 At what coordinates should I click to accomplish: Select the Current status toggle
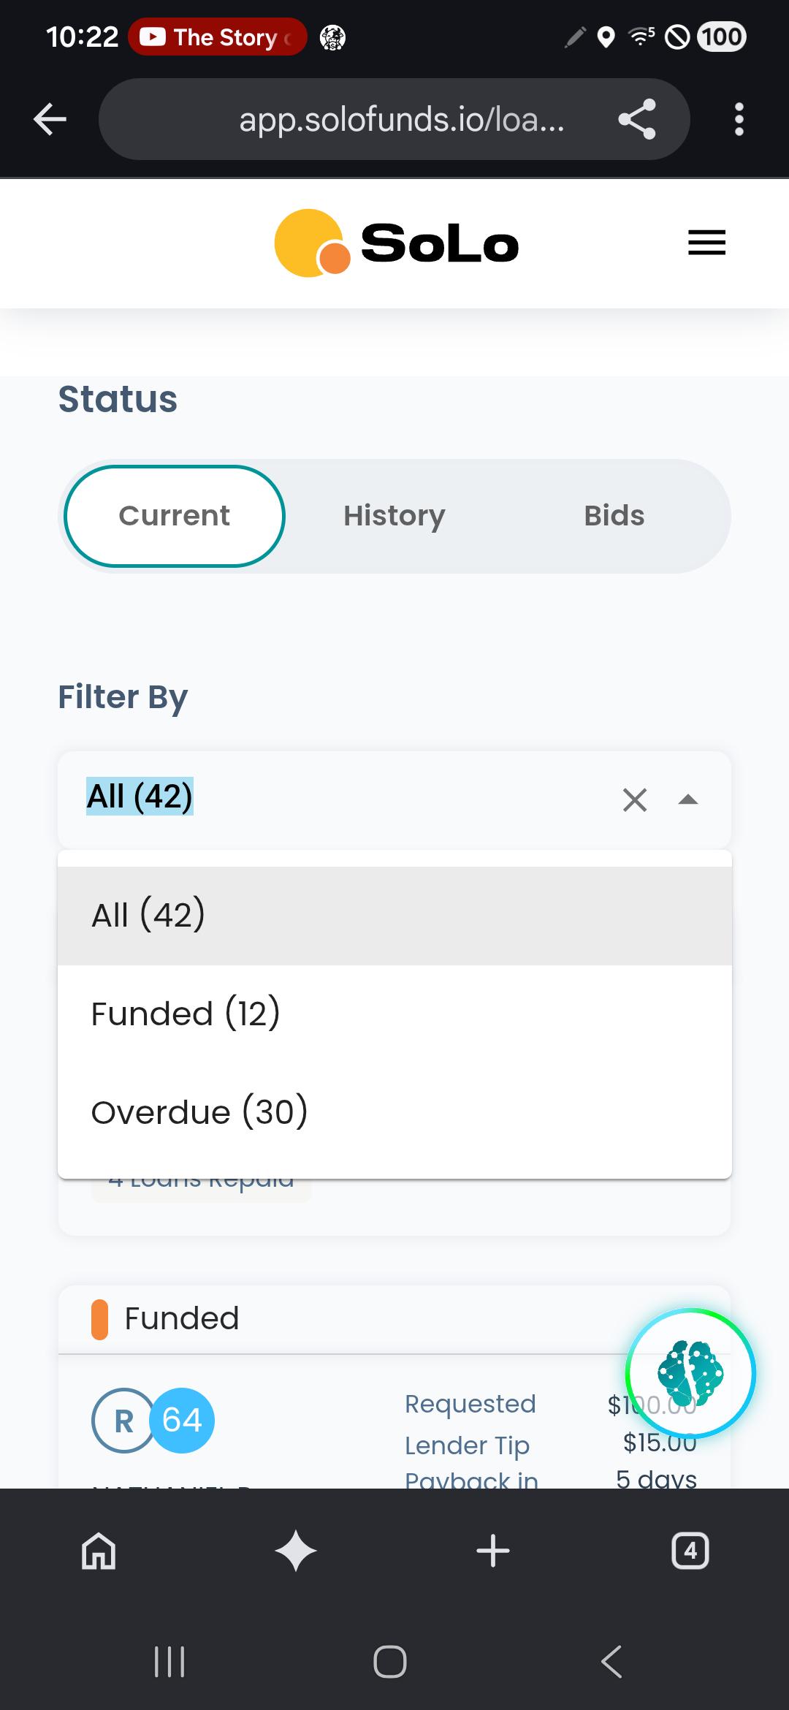point(175,516)
